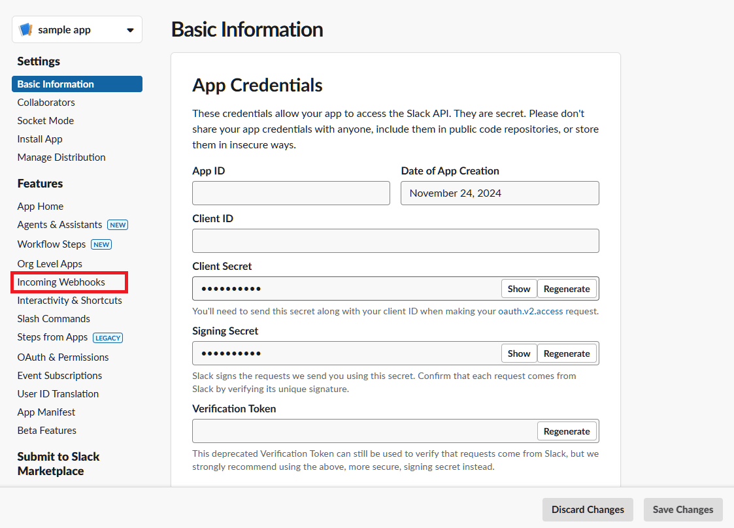Click Date of App Creation field

coord(500,193)
